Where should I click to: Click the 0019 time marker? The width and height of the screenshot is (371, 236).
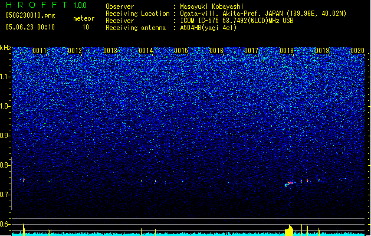(322, 51)
